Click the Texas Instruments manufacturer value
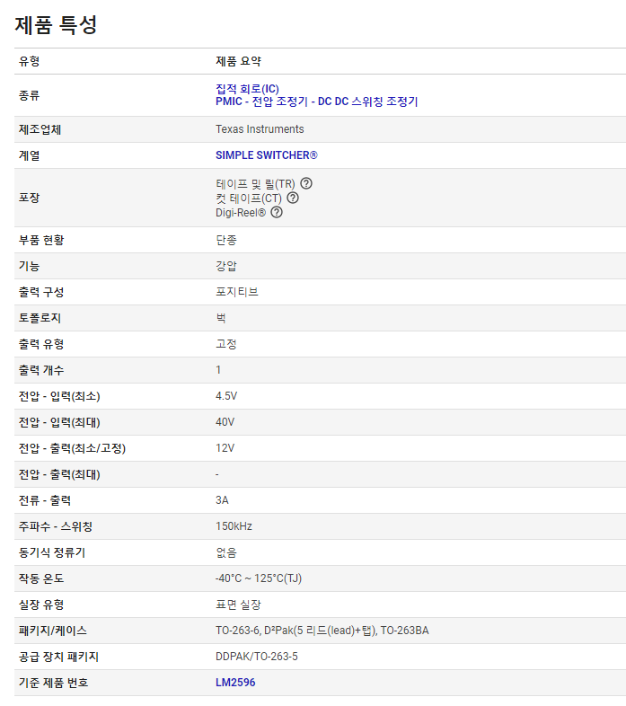This screenshot has width=626, height=706. tap(260, 129)
